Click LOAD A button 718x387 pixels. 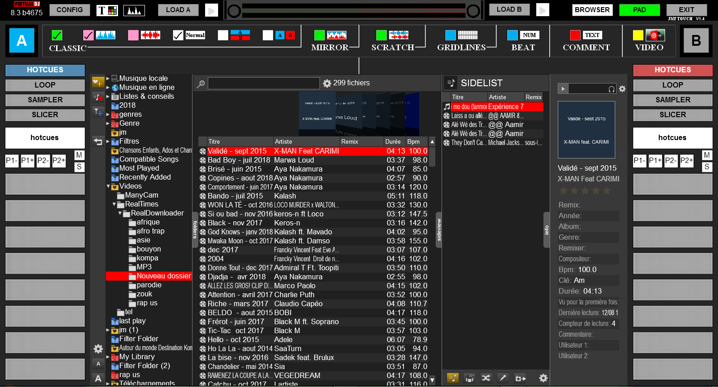point(178,10)
